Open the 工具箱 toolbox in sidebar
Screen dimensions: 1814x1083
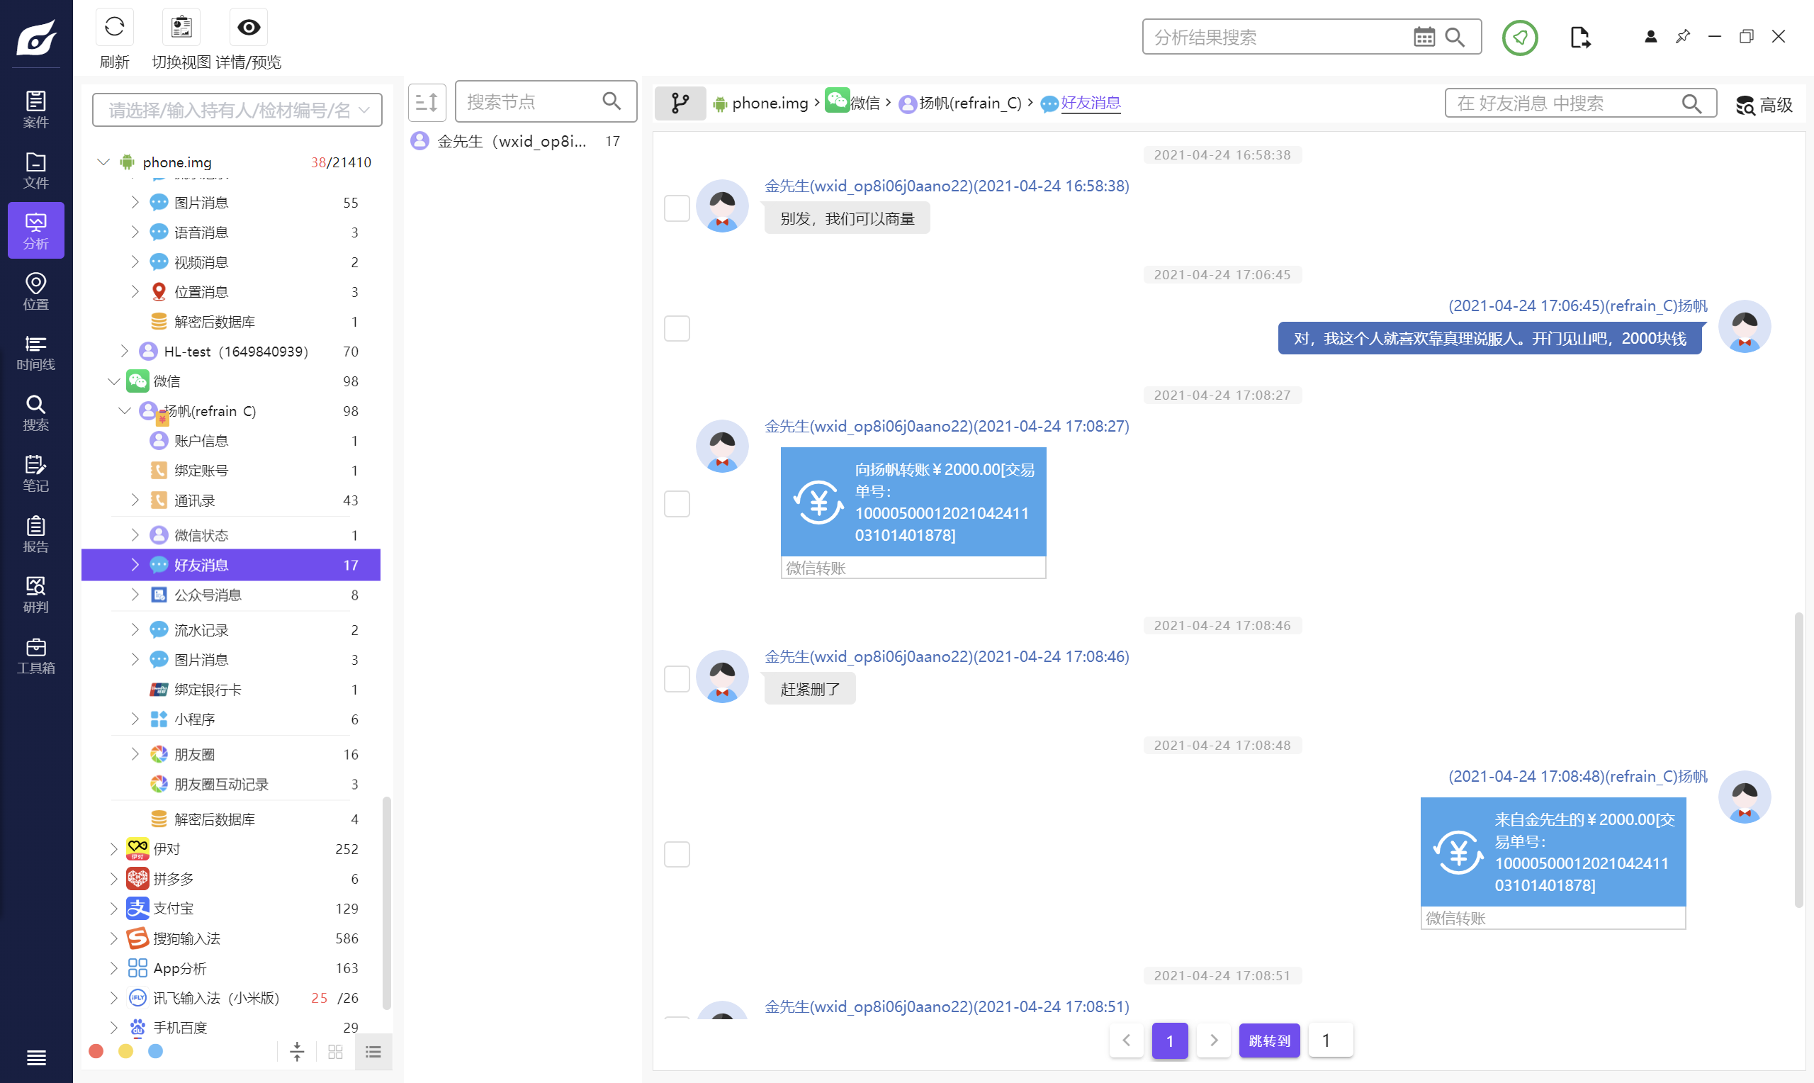35,656
